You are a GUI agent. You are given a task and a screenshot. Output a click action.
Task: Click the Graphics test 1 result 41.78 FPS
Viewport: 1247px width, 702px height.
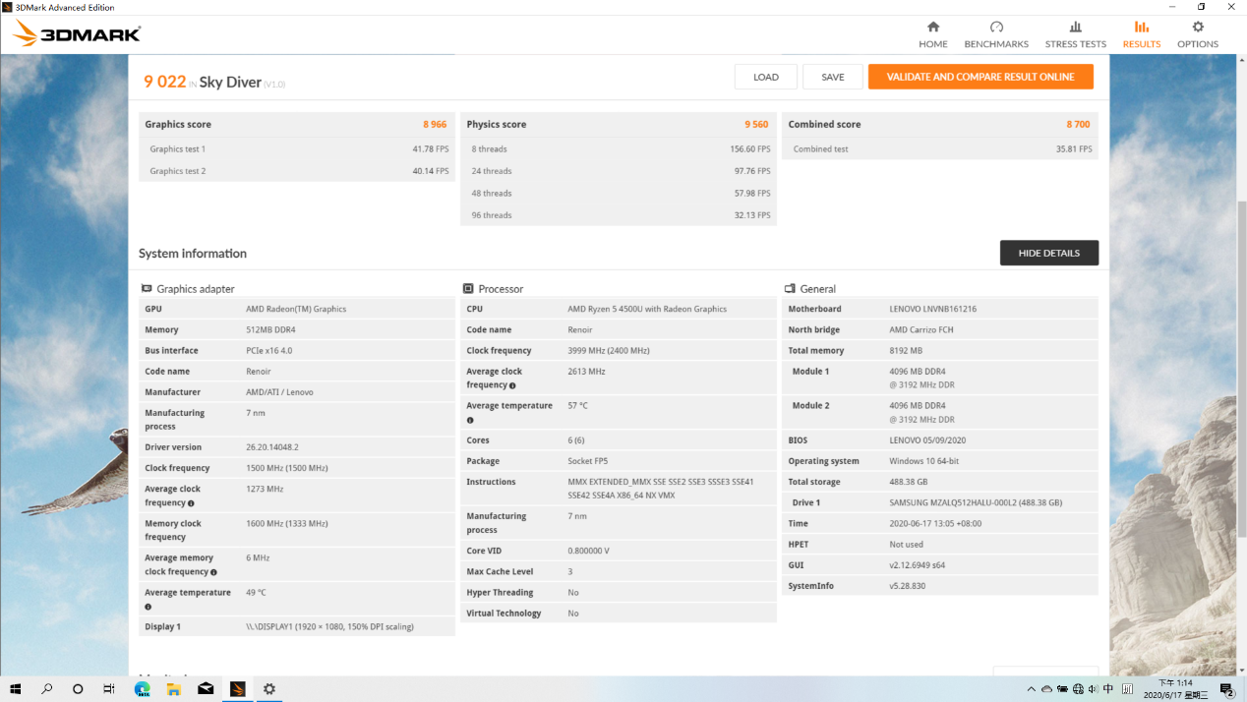point(431,149)
